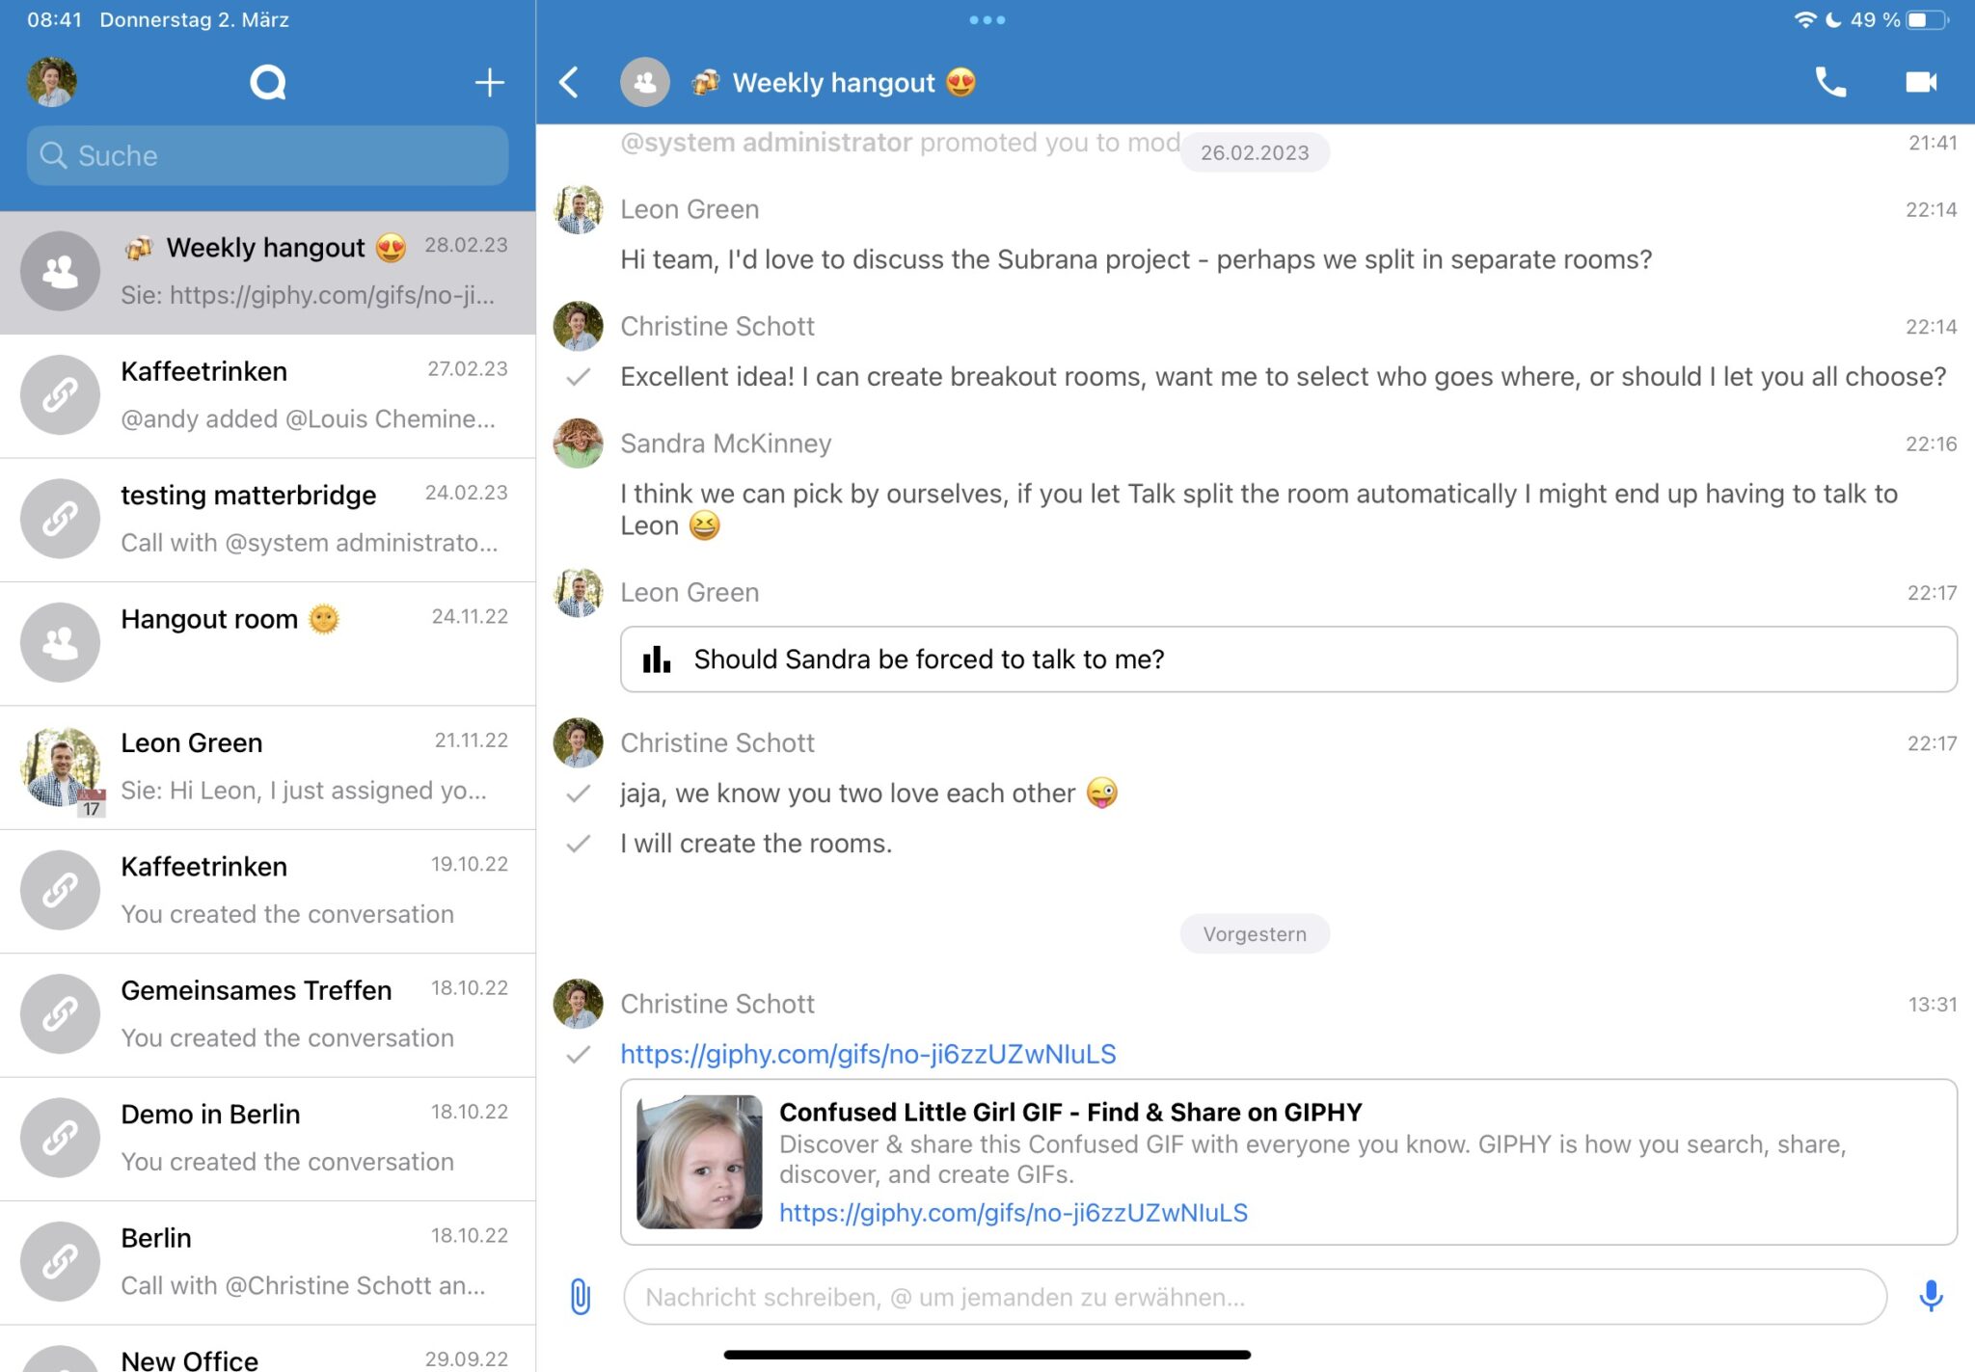The height and width of the screenshot is (1372, 1975).
Task: Open the GIPHY link inside the preview card
Action: point(1014,1213)
